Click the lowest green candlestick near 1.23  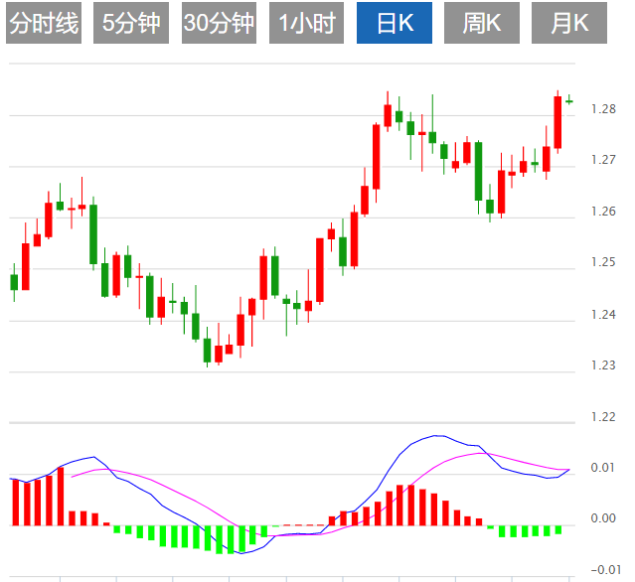(x=208, y=350)
